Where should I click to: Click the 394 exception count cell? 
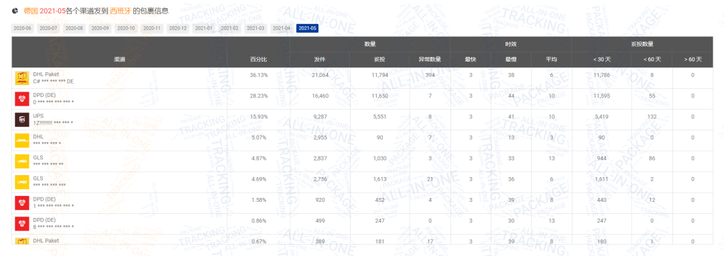point(430,75)
